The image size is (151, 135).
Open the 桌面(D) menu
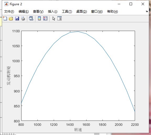click(x=82, y=12)
